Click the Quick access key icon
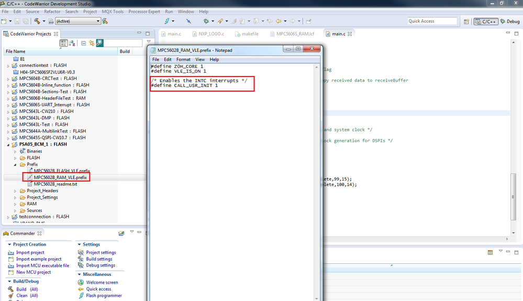 [81, 289]
